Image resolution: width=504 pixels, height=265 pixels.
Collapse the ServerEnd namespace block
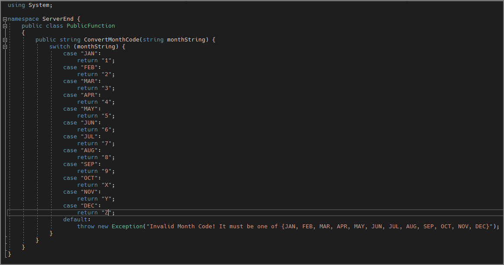tap(4, 19)
